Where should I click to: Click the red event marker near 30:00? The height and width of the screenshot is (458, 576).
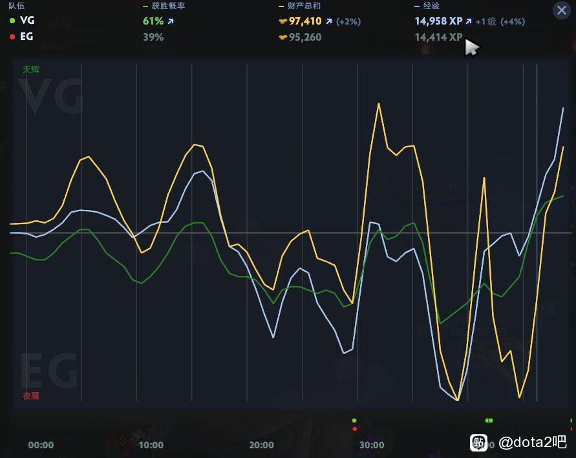pos(354,429)
